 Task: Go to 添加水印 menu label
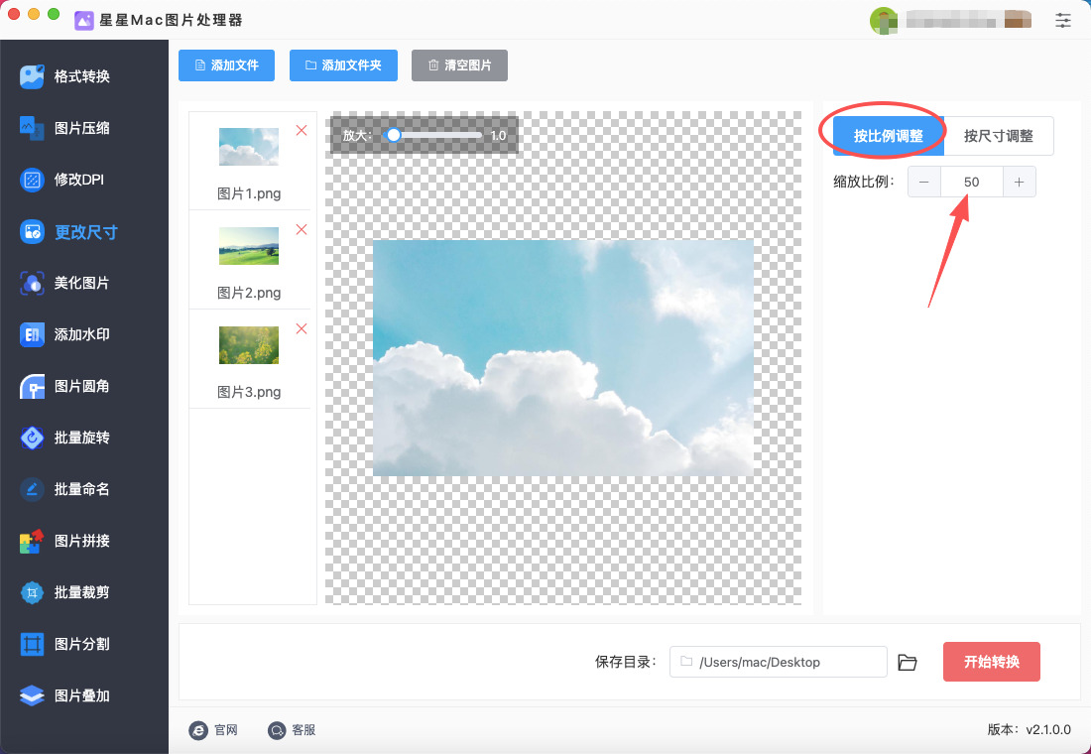(82, 334)
